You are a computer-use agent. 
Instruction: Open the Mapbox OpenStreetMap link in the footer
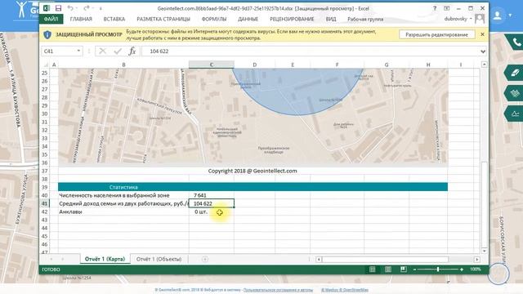click(345, 290)
